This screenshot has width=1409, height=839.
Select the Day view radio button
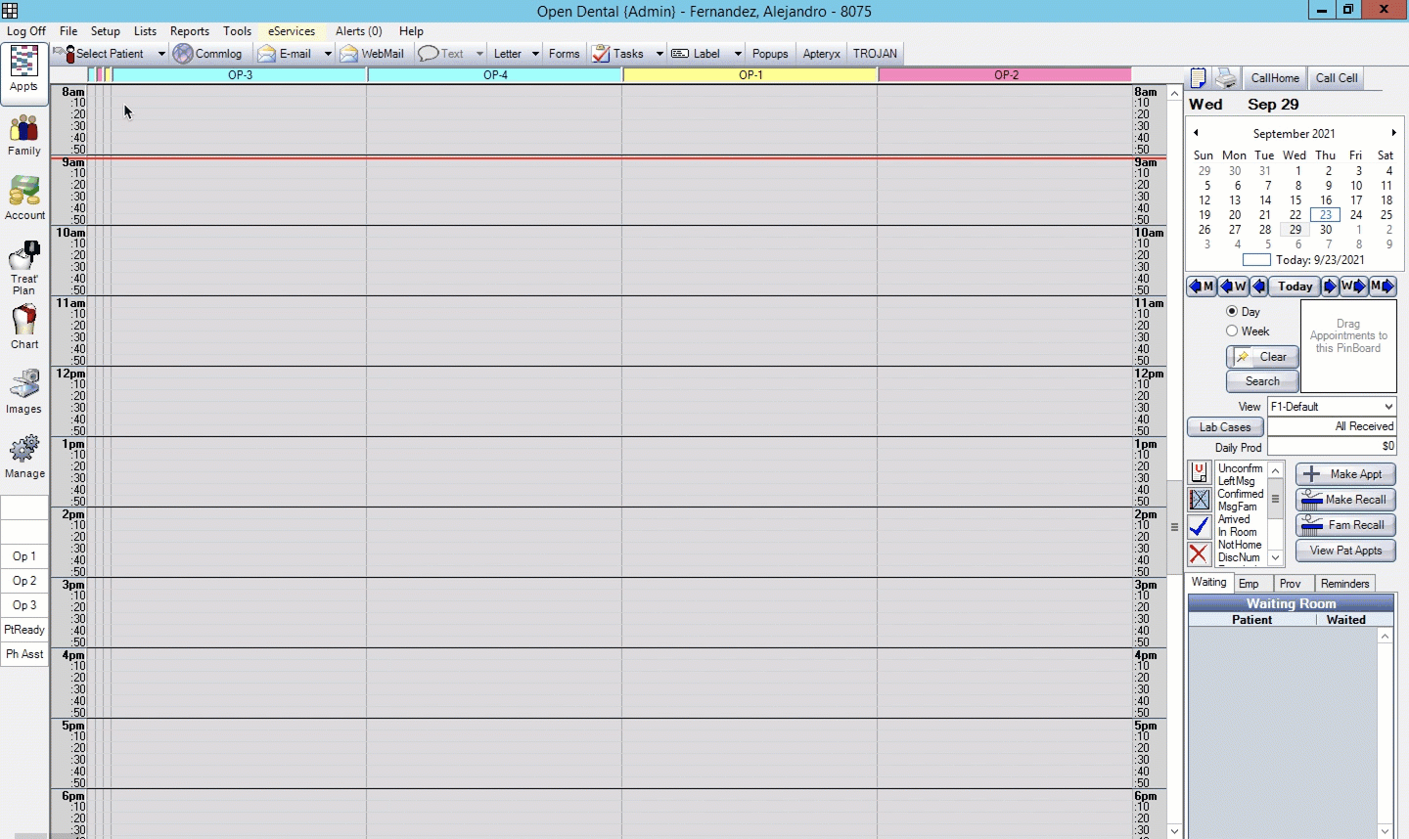click(1232, 311)
